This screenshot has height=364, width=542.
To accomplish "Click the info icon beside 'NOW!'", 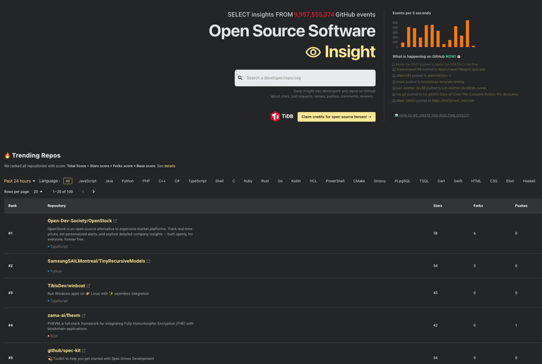I will (458, 56).
